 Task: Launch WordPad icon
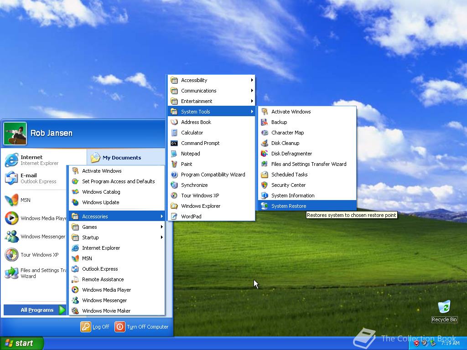[174, 216]
